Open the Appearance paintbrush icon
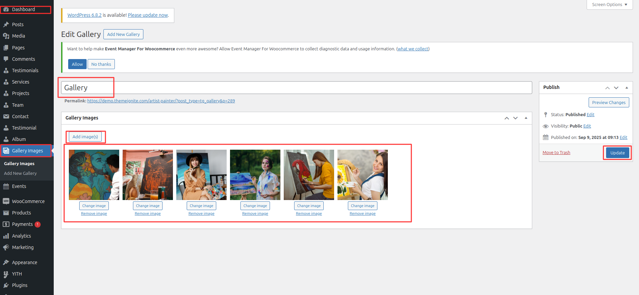Image resolution: width=639 pixels, height=295 pixels. click(6, 262)
